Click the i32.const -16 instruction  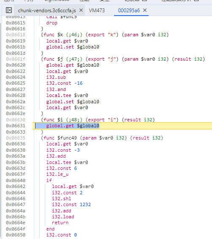(65, 83)
